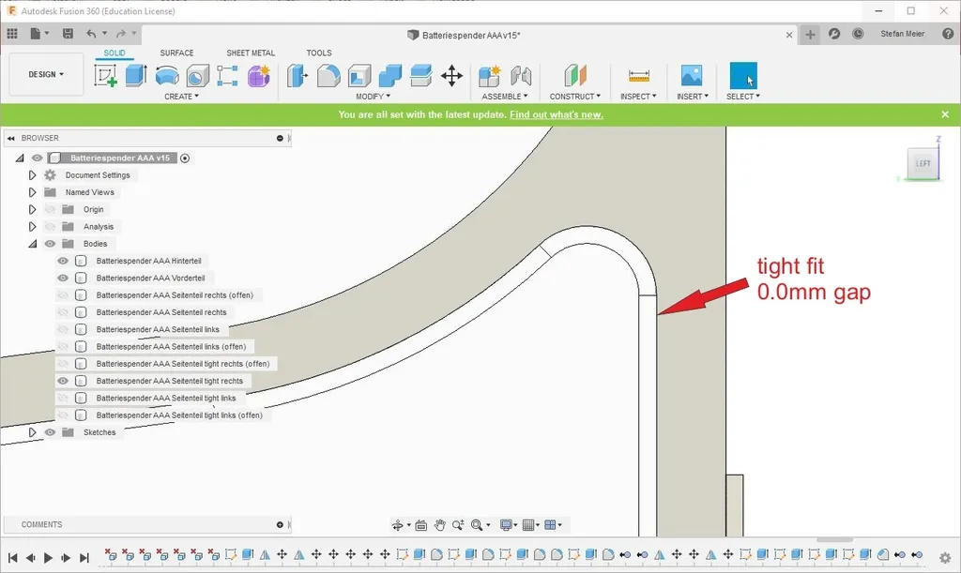Screen dimensions: 961x573
Task: Hide the Batteriespender AAA Seitenteil tight rechts body
Action: (63, 381)
